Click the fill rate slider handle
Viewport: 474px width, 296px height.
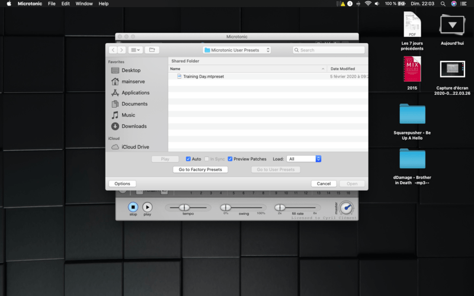[280, 208]
